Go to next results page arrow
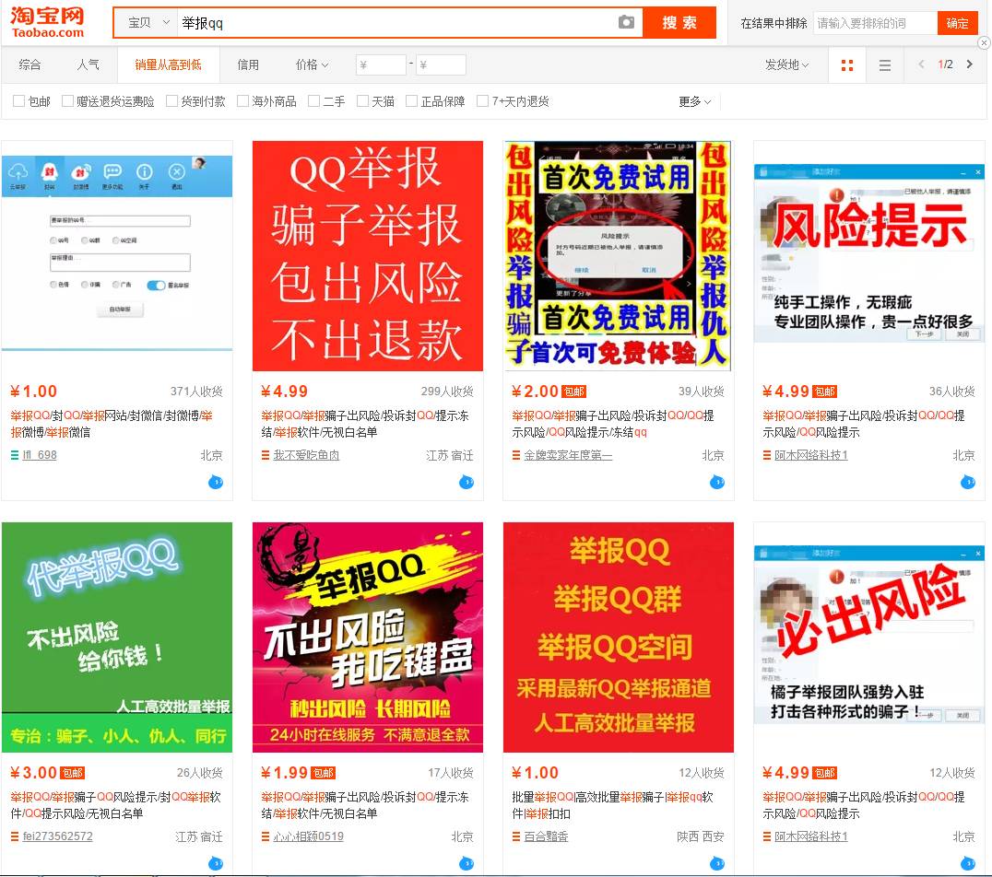This screenshot has width=992, height=877. (969, 64)
